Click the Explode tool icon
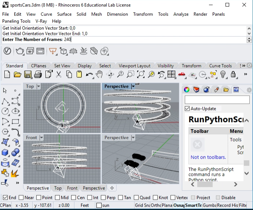253x210 pixels. (x=15, y=173)
